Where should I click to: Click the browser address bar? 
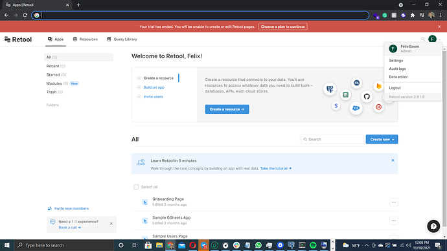(200, 15)
